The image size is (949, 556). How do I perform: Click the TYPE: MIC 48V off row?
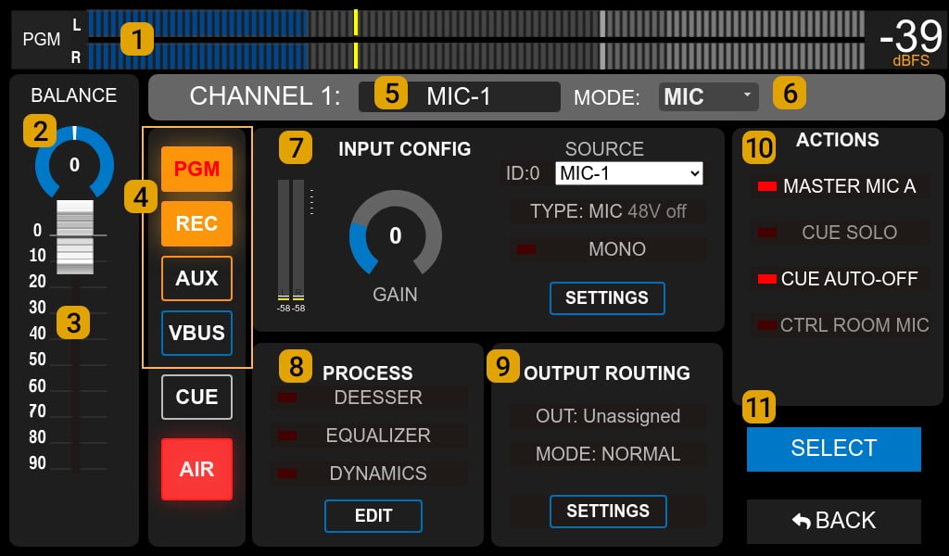tap(608, 211)
